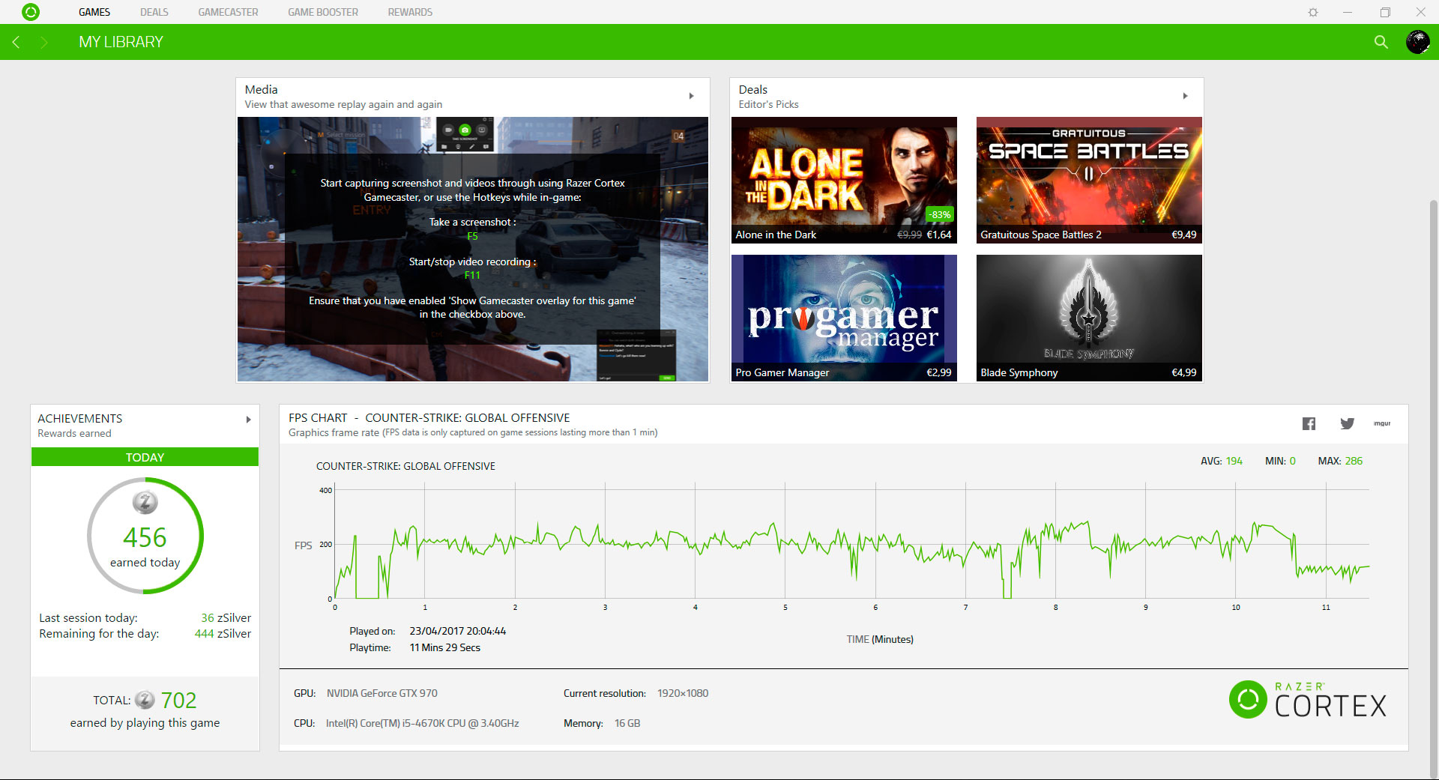This screenshot has height=780, width=1439.
Task: Open the Media replay screenshot preview
Action: (473, 250)
